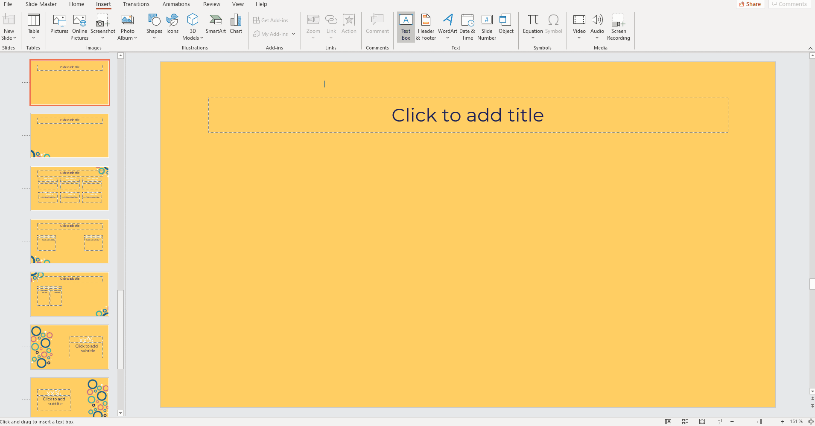Insert a Table from the ribbon

[33, 26]
